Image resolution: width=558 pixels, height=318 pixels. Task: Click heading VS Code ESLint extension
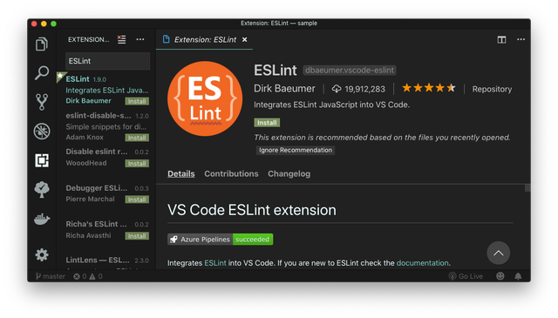click(252, 210)
